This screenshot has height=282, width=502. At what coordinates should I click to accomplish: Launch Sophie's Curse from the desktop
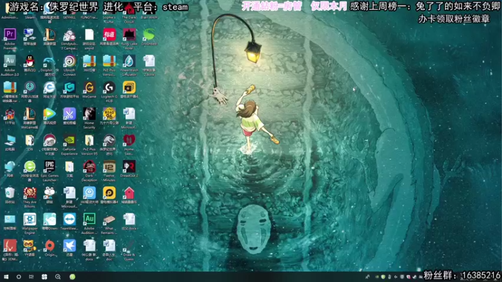109,9
